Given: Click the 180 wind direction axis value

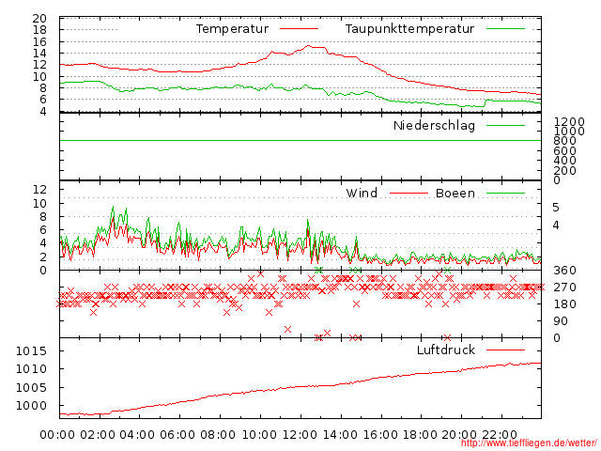Looking at the screenshot, I should tap(564, 304).
